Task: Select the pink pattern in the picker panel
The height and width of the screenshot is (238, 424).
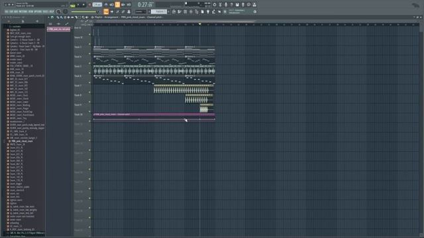Action: coord(58,29)
